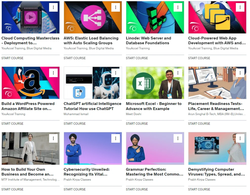Open options menu on Build Your Own Business card
Image resolution: width=250 pixels, height=195 pixels.
[53, 138]
